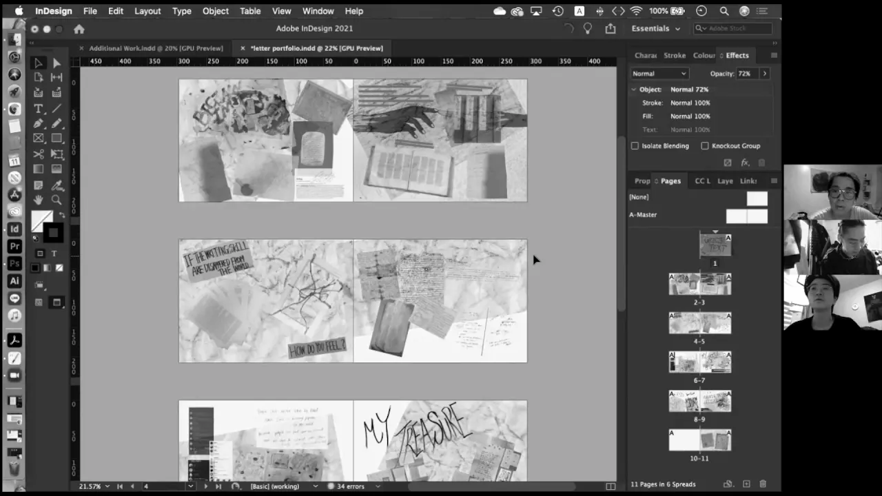Switch to the Stroke panel tab
This screenshot has width=882, height=496.
pyautogui.click(x=675, y=55)
